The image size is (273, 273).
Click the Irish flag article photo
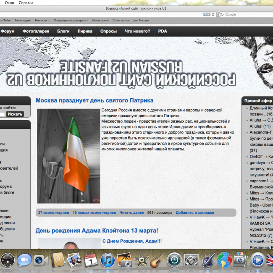click(68, 156)
